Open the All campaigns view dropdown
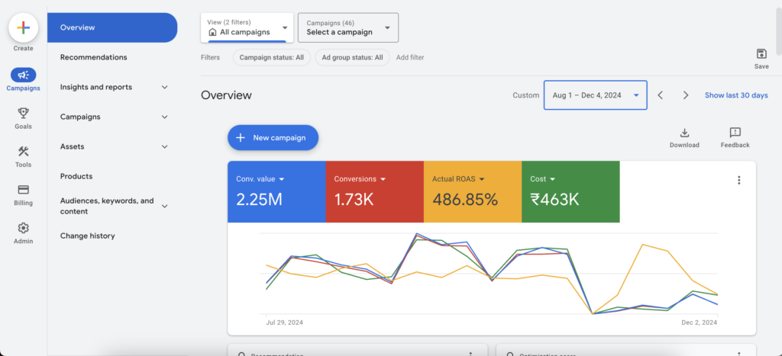Viewport: 782px width, 356px height. [247, 27]
